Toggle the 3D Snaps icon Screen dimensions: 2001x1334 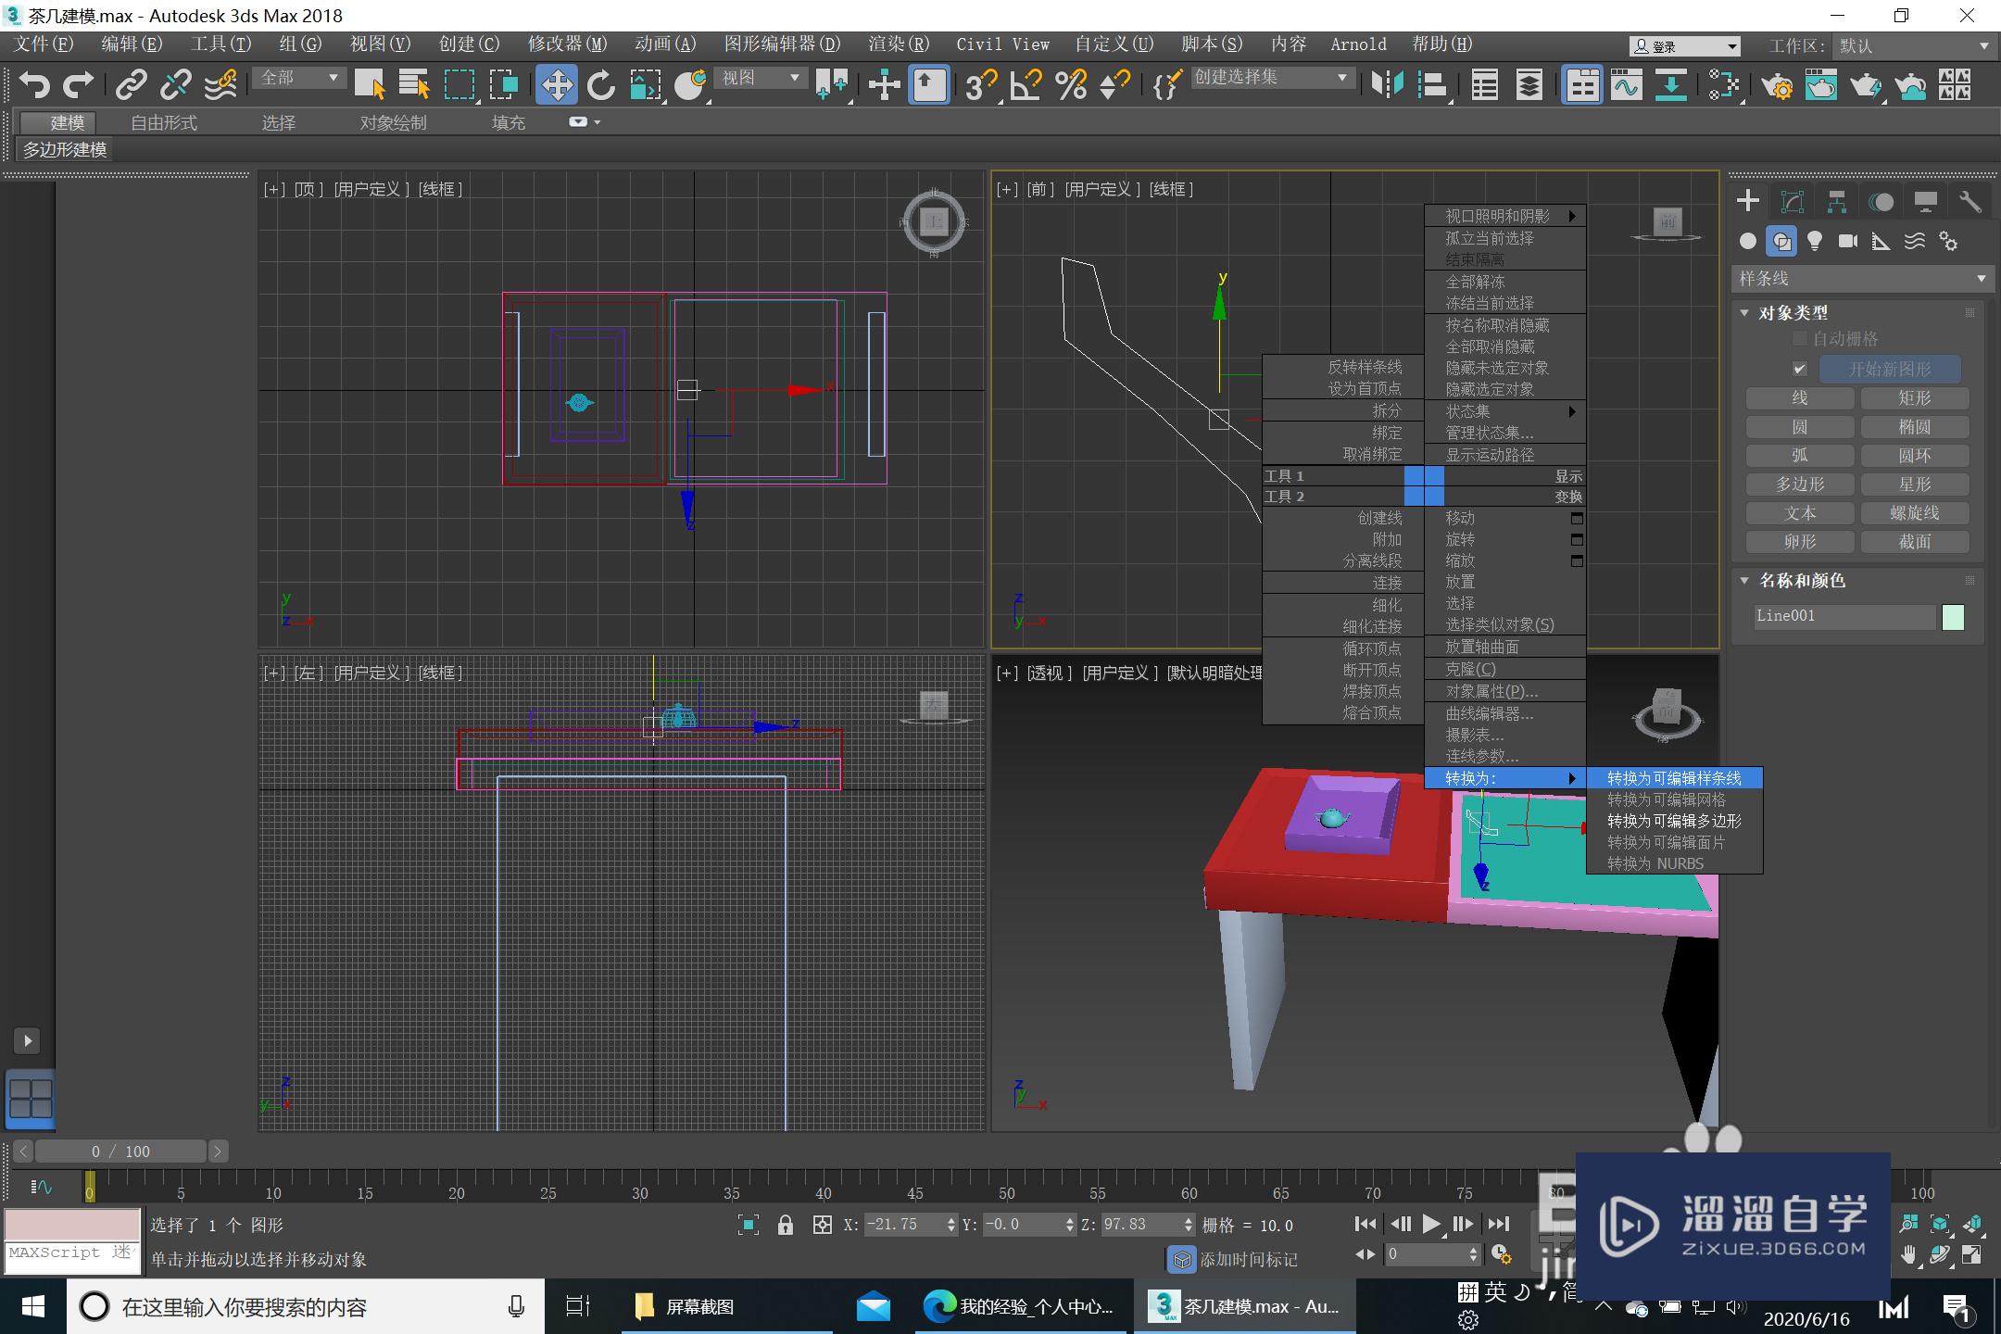[x=981, y=85]
